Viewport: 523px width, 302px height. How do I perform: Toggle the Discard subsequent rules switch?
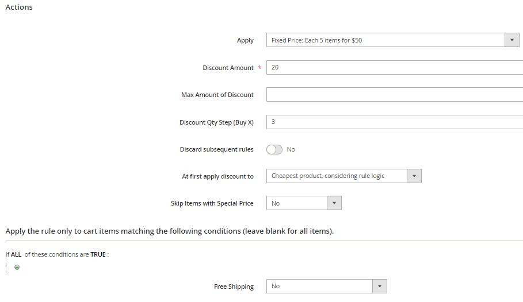(274, 149)
